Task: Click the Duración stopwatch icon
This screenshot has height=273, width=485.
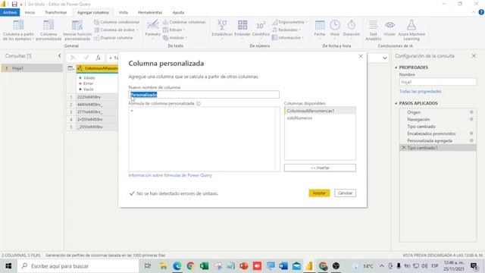Action: 352,25
